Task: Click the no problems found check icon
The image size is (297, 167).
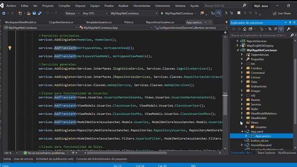Action: [x=25, y=153]
